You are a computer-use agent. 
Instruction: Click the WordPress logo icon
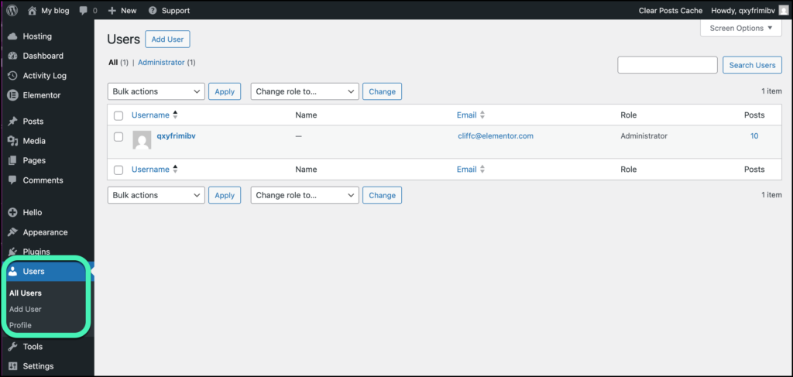(12, 11)
